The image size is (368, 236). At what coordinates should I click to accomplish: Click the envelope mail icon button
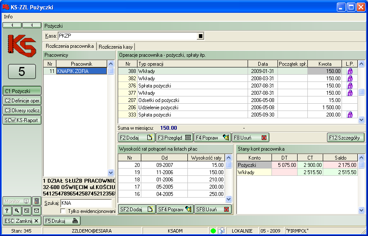click(x=37, y=210)
